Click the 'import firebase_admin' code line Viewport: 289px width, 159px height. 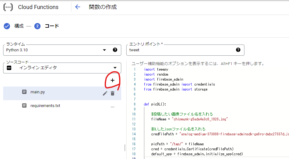164,79
